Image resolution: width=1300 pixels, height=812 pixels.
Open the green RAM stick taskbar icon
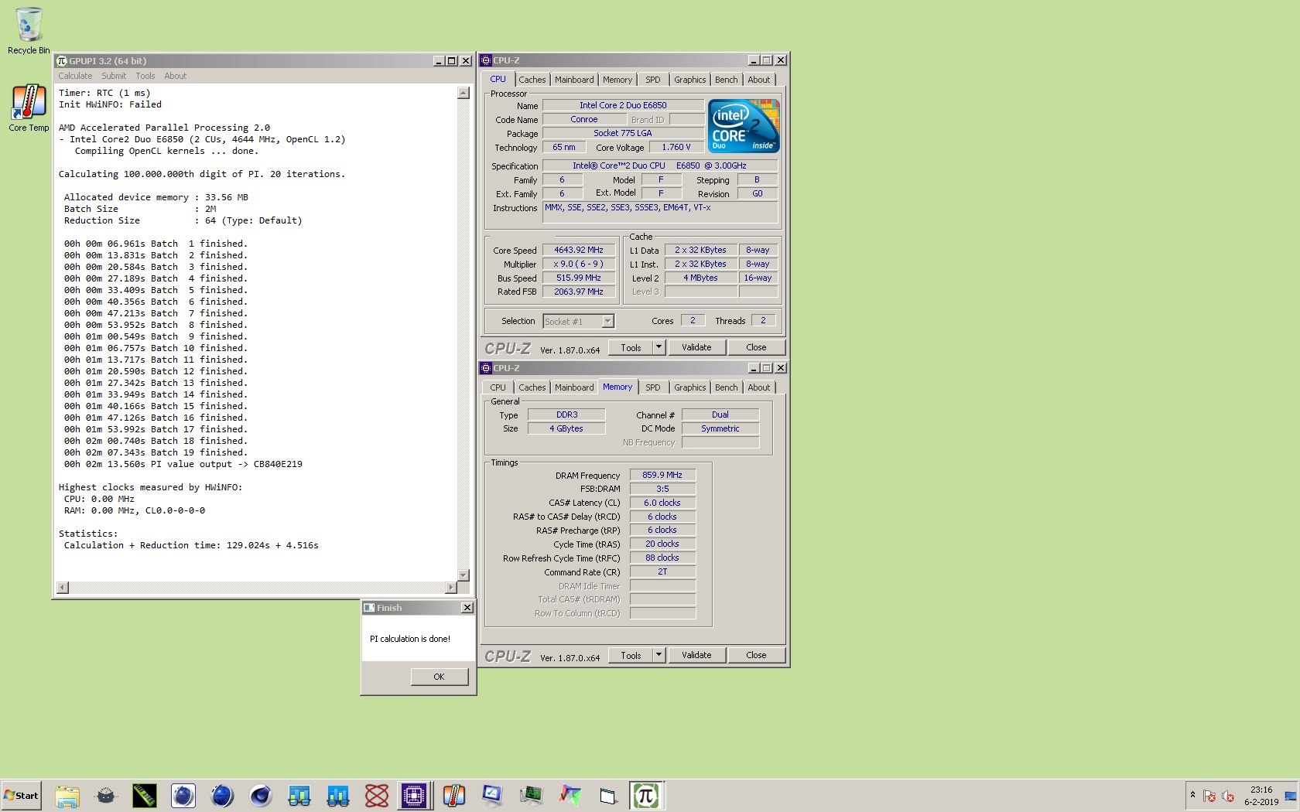145,795
